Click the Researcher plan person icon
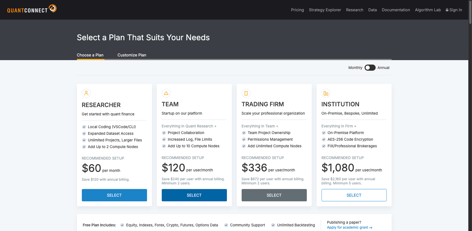Viewport: 472px width, 231px height. (x=86, y=93)
